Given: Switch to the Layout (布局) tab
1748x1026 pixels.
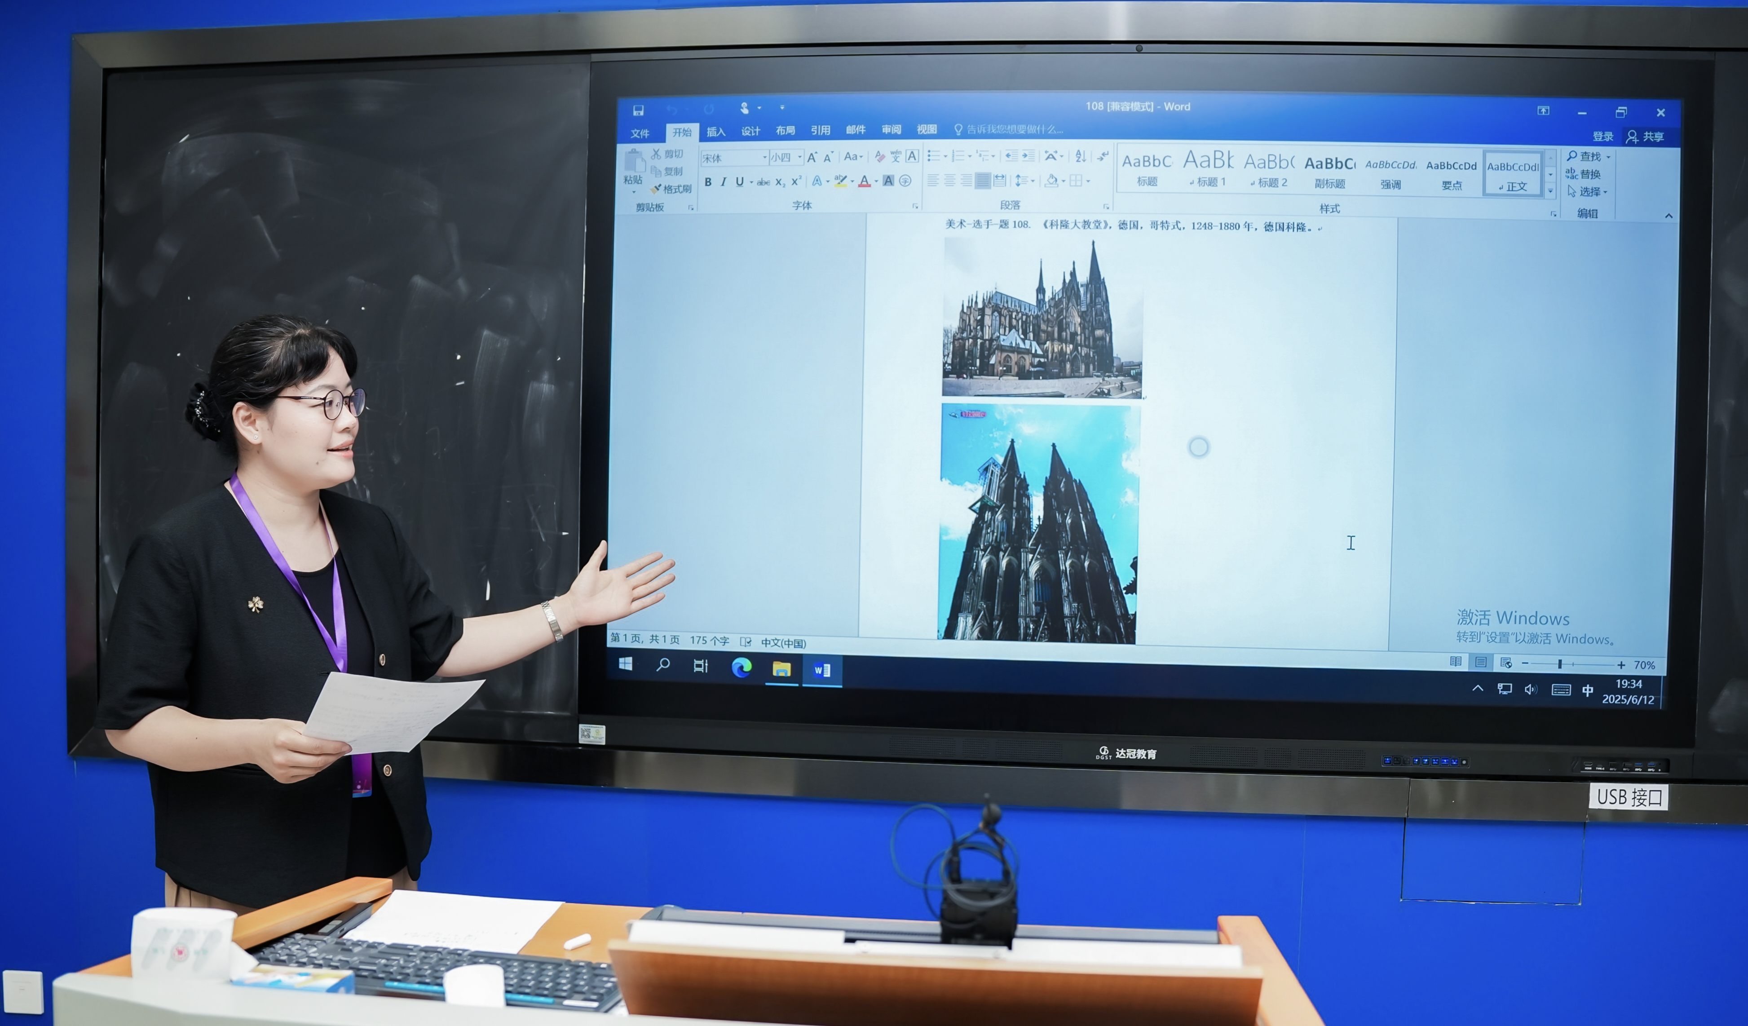Looking at the screenshot, I should 785,130.
